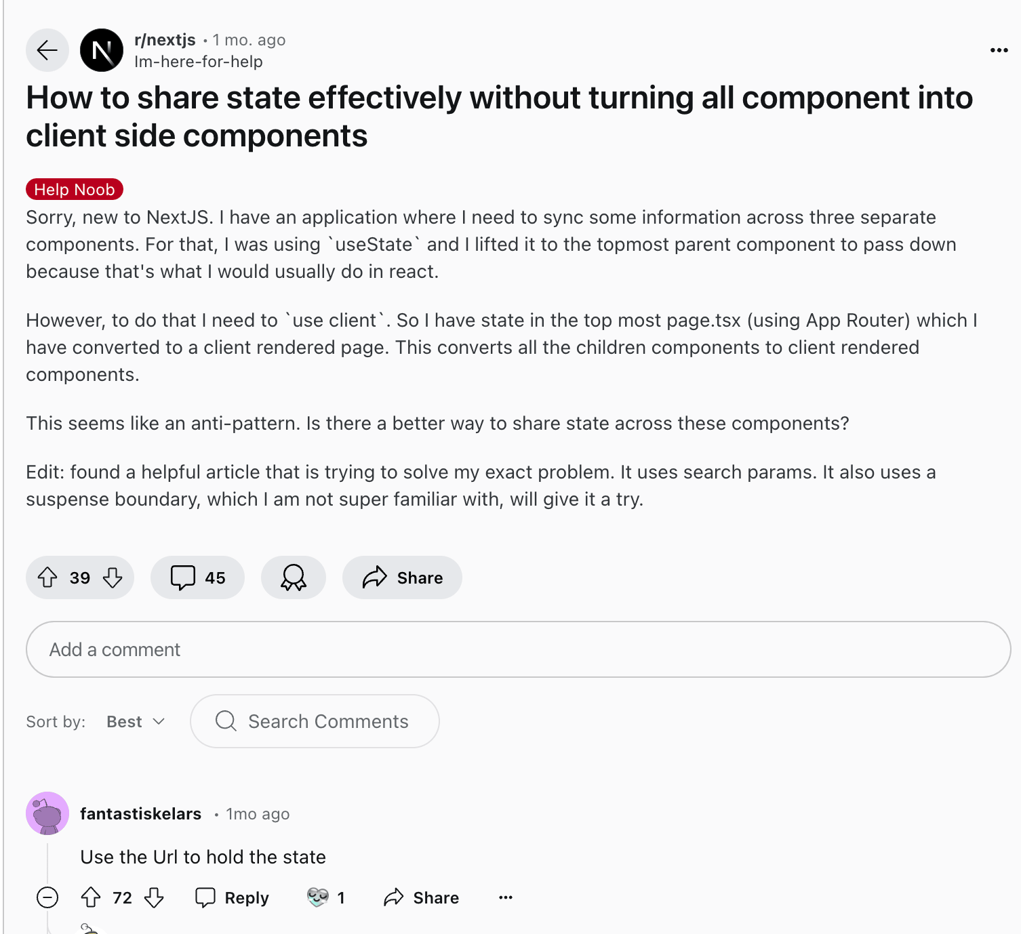Image resolution: width=1021 pixels, height=934 pixels.
Task: Open more options on the comment
Action: (506, 897)
